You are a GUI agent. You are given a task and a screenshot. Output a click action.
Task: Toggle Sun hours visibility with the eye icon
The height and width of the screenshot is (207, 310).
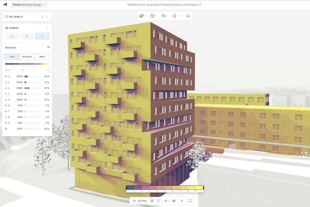pyautogui.click(x=49, y=47)
